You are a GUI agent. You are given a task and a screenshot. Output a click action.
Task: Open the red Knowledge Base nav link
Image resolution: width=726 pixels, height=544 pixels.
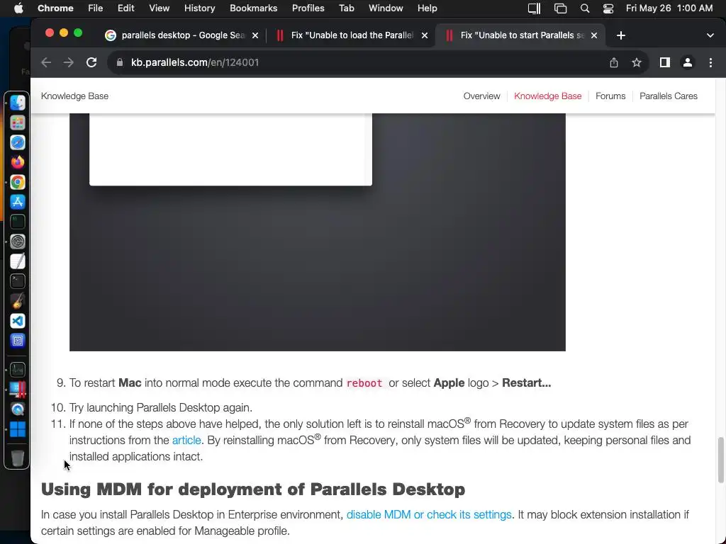548,96
